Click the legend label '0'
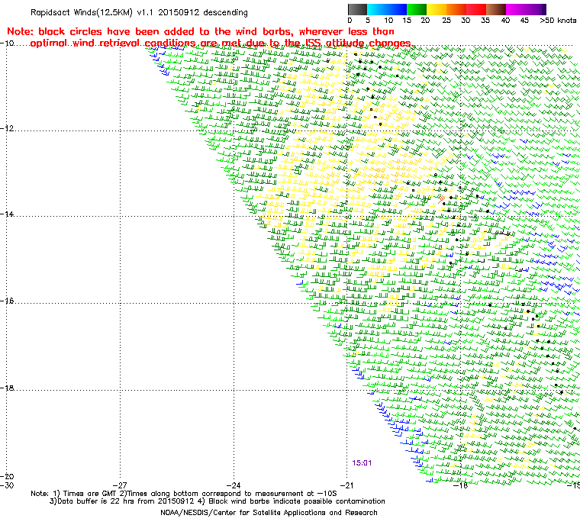 (350, 21)
